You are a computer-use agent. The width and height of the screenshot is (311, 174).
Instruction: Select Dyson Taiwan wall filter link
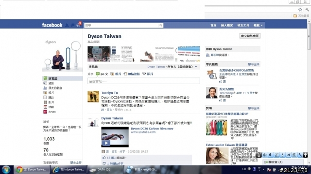[x=156, y=67]
